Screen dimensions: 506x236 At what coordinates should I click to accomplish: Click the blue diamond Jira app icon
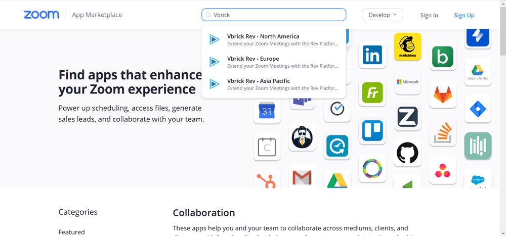pyautogui.click(x=478, y=109)
